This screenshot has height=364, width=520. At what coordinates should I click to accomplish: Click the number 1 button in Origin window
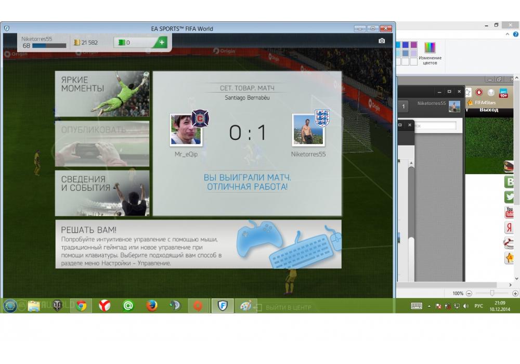(x=404, y=107)
